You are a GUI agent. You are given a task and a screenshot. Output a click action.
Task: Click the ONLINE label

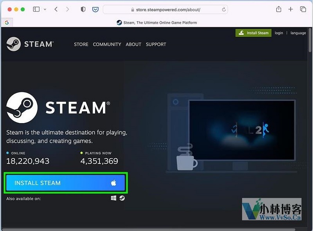(18, 153)
